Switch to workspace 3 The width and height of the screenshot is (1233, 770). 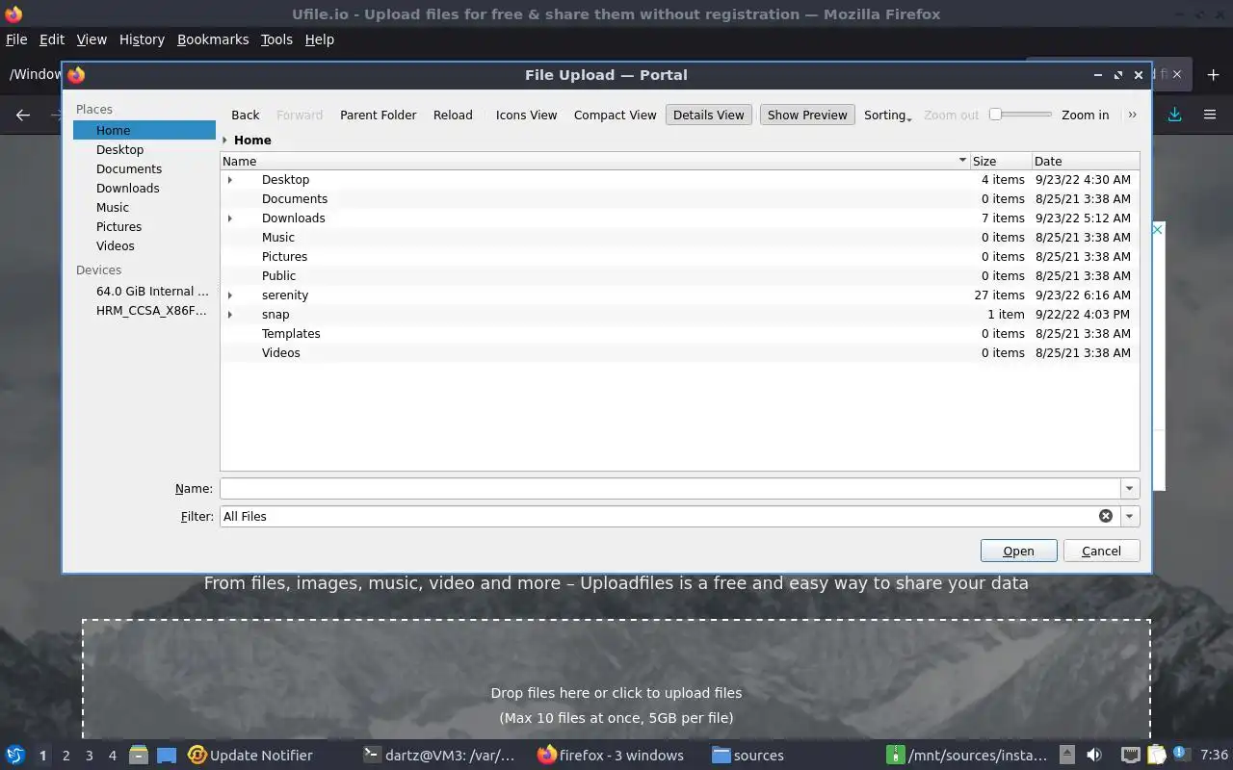[90, 756]
